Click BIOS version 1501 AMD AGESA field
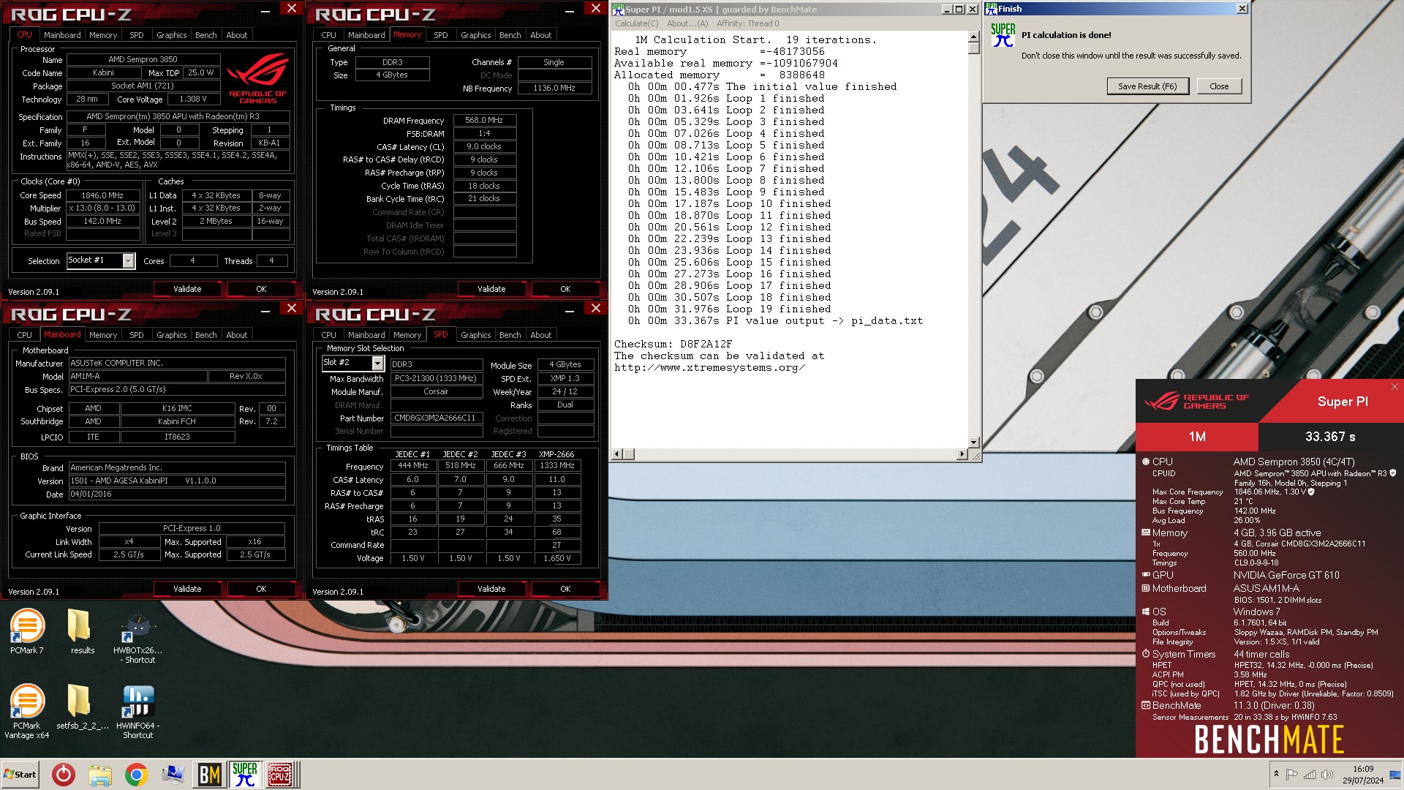 click(x=176, y=481)
